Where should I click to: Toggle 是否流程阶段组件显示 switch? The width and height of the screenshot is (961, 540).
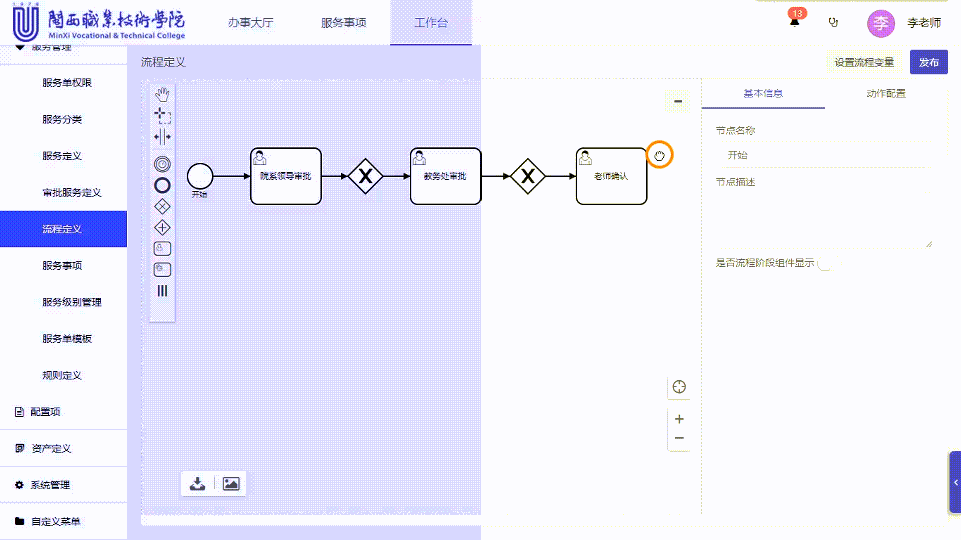pos(829,263)
